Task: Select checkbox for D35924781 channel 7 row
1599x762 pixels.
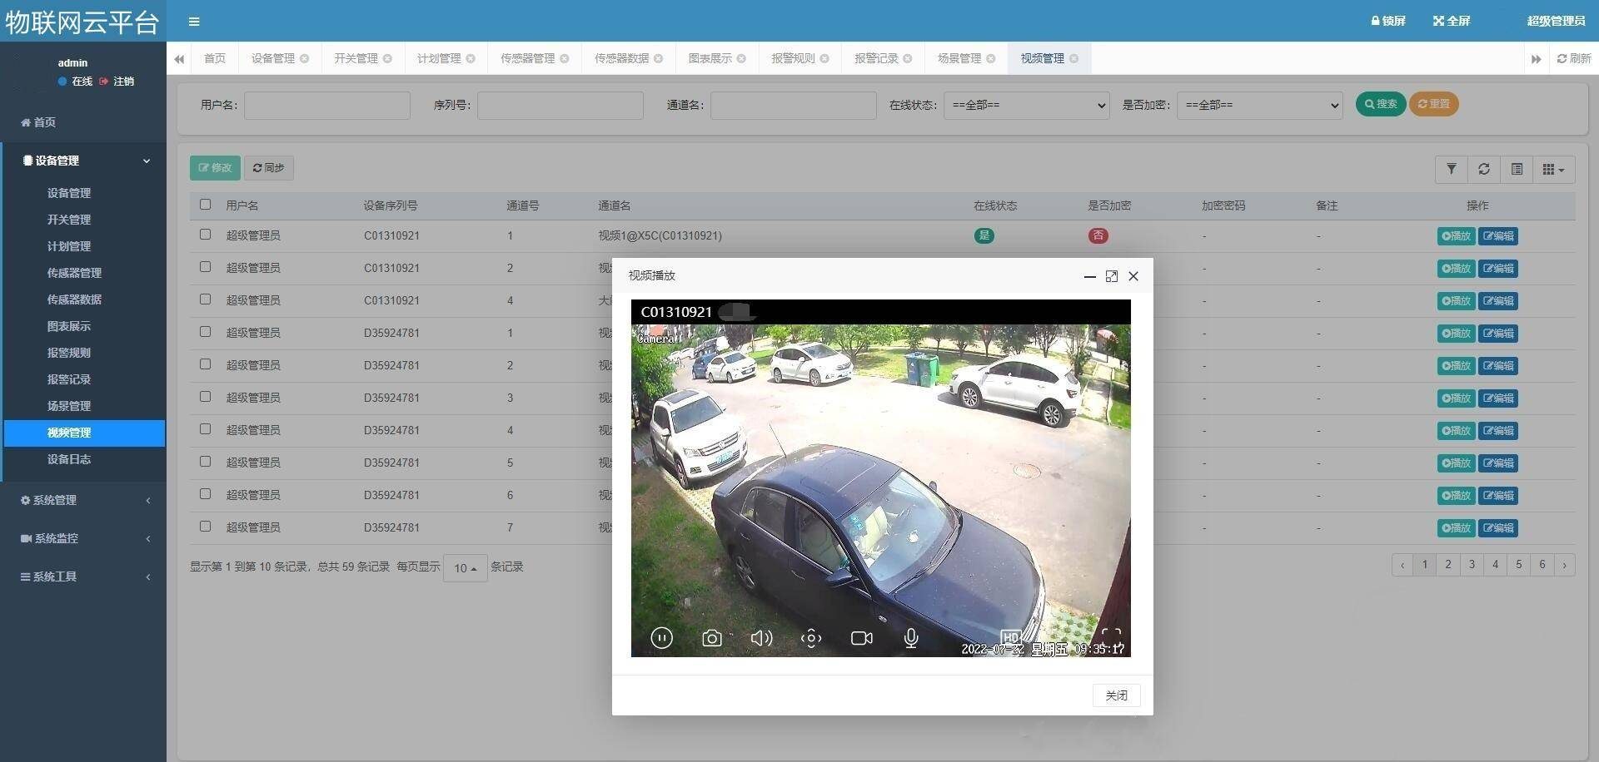Action: point(206,527)
